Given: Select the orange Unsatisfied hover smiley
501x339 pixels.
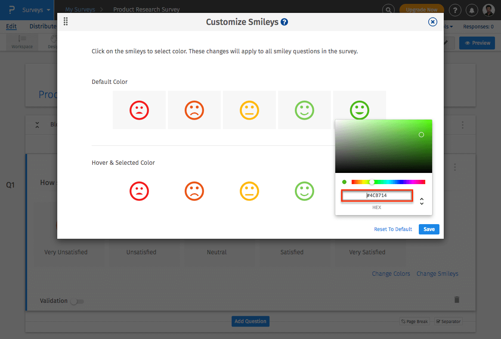Looking at the screenshot, I should 194,191.
